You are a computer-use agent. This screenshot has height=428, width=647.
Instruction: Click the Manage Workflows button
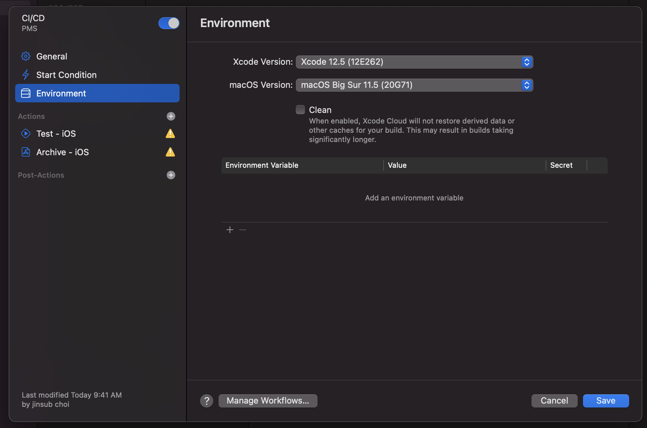(268, 401)
